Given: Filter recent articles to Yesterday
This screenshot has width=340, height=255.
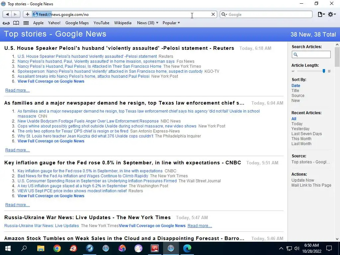Looking at the screenshot, I should pyautogui.click(x=300, y=129).
